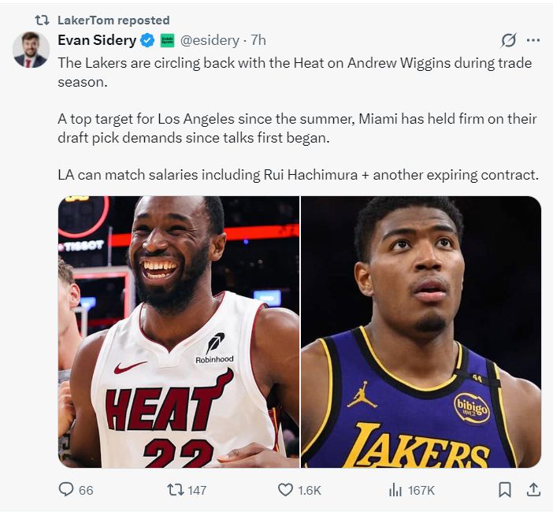Open the Lakers jersey player photo
553x512 pixels.
(421, 331)
